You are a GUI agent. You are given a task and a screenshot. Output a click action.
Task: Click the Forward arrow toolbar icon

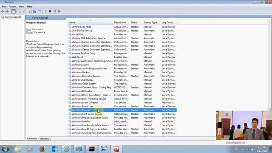[x=7, y=11]
